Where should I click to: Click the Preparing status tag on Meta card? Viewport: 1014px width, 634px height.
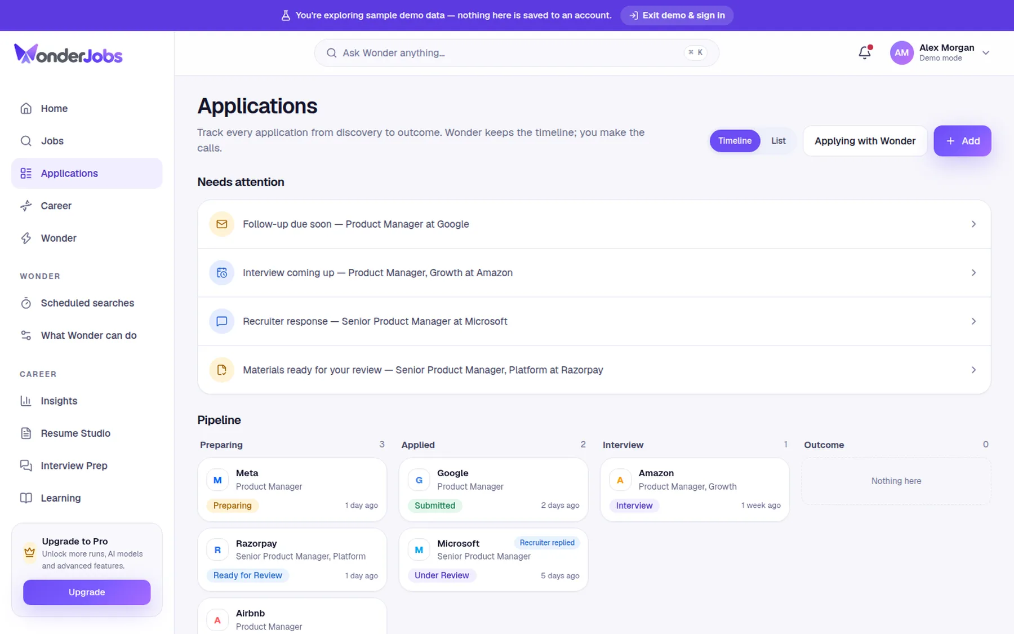tap(232, 506)
